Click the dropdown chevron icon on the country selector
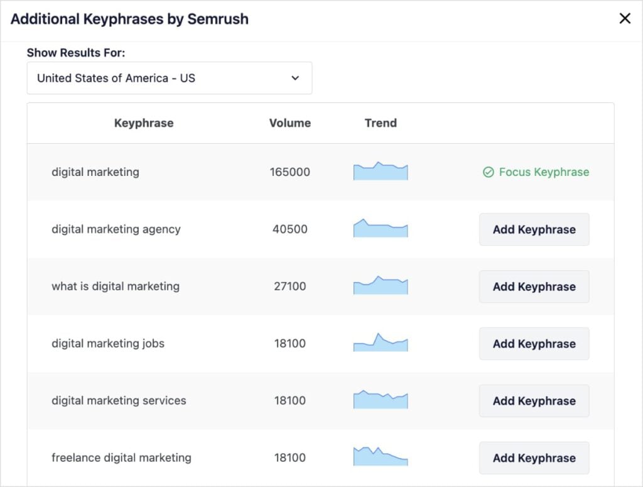Image resolution: width=643 pixels, height=487 pixels. click(294, 78)
